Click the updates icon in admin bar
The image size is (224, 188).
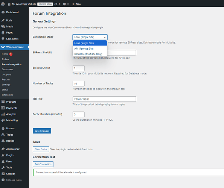(56, 4)
